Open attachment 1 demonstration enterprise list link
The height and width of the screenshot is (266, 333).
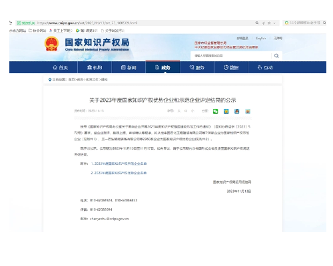[119, 164]
